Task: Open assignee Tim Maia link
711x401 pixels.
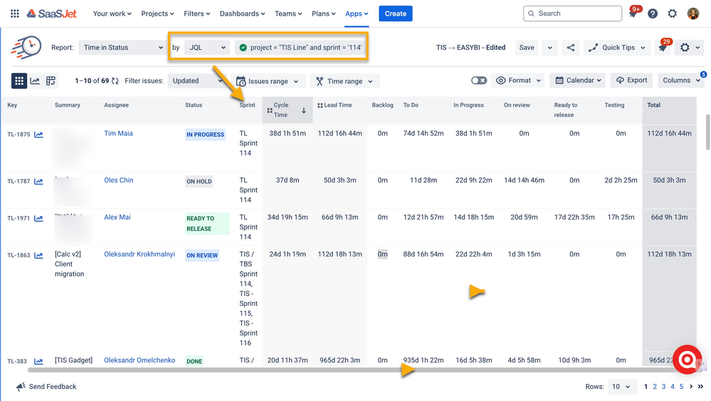Action: [x=118, y=133]
